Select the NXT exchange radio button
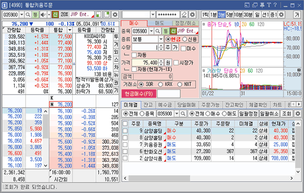Screen dimensions: 304x193 click(180, 84)
